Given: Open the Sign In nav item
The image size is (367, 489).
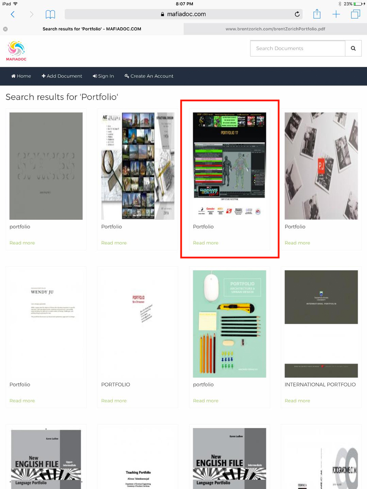Looking at the screenshot, I should coord(103,76).
